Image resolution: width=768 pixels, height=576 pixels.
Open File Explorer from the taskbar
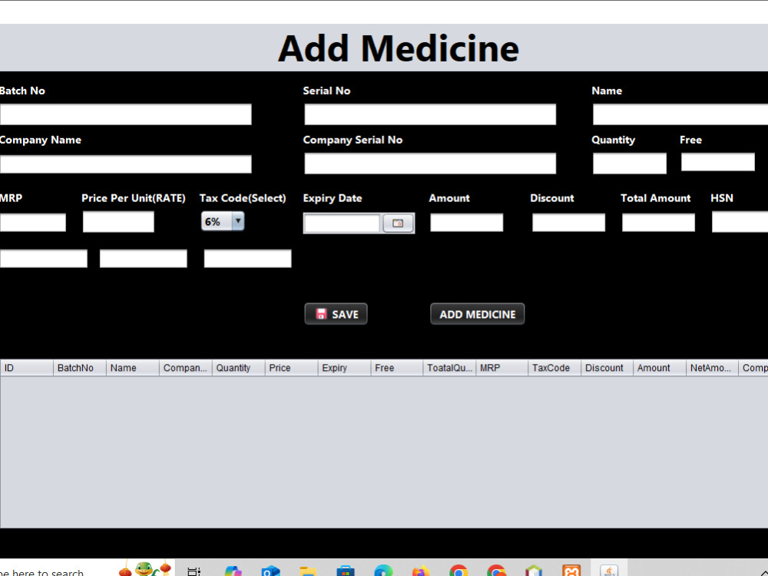(x=308, y=571)
